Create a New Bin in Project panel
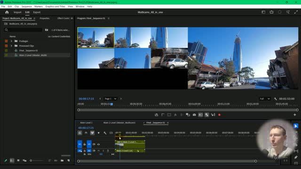The width and height of the screenshot is (301, 169). 62,161
